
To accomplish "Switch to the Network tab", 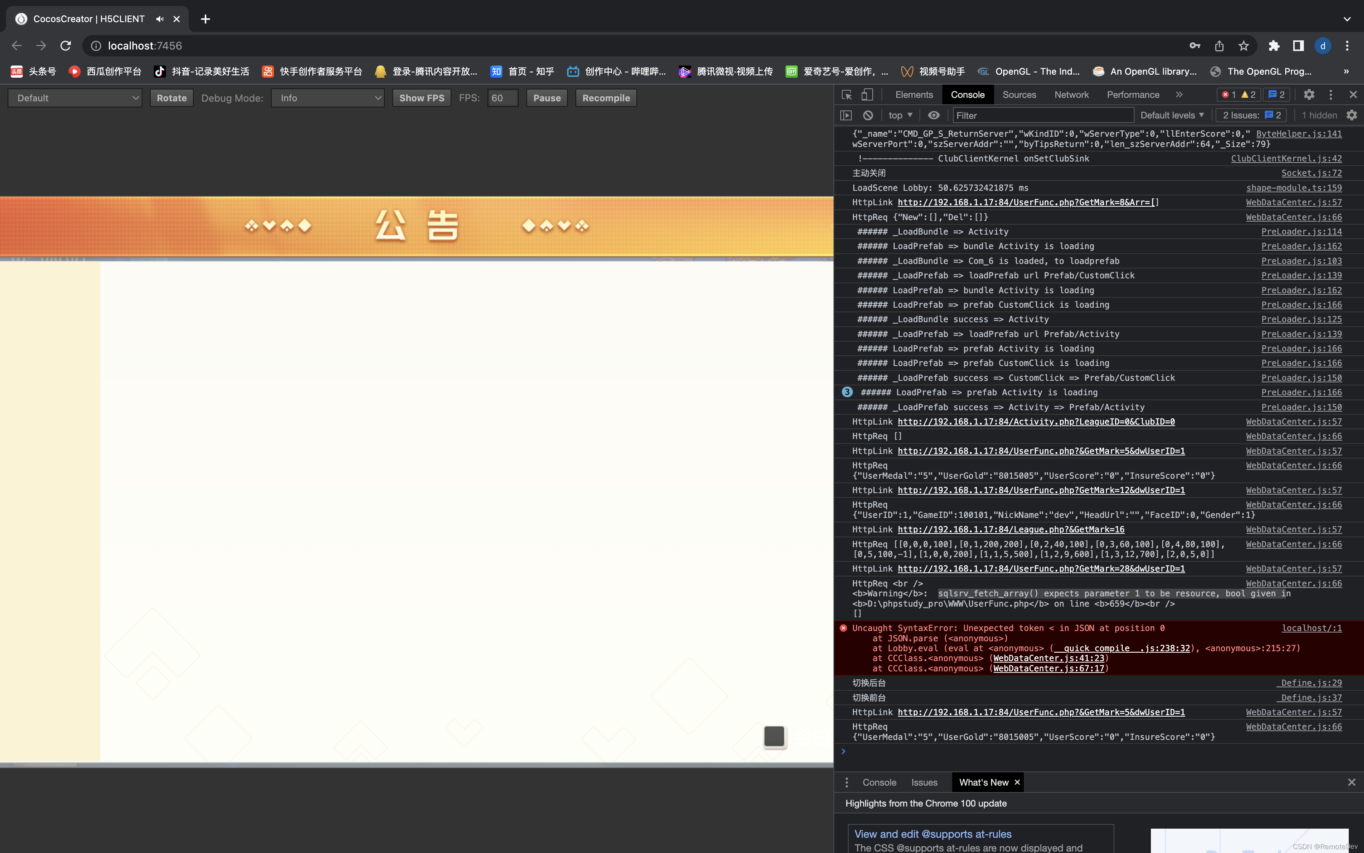I will (1071, 95).
